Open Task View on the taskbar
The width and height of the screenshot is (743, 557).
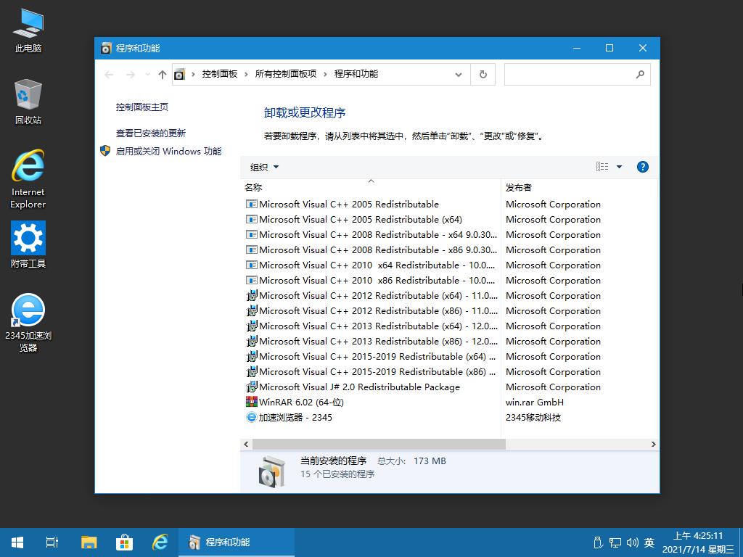tap(52, 542)
